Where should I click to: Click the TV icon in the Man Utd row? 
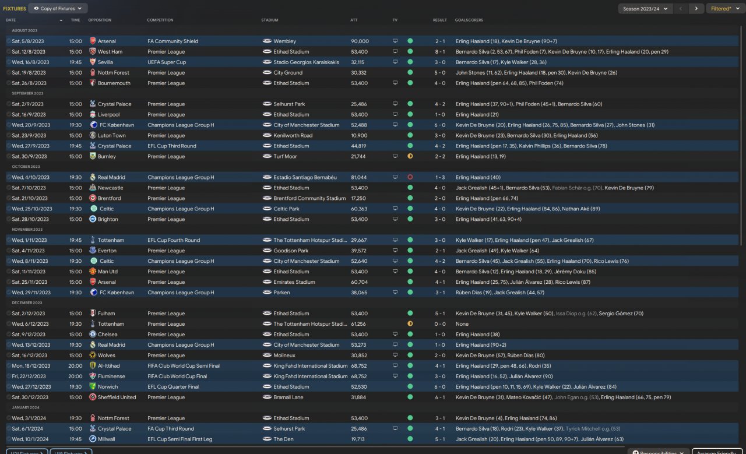click(395, 272)
